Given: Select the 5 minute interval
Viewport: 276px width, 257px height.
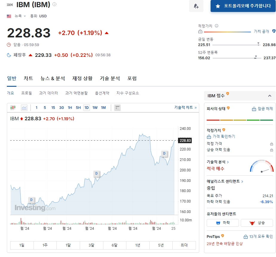Looking at the screenshot, I should coord(45,107).
